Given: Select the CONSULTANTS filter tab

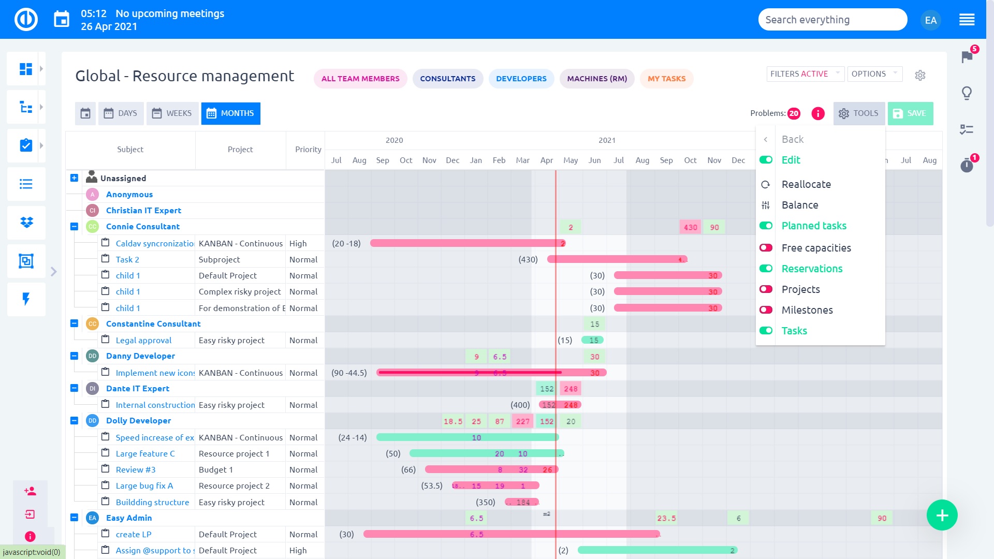Looking at the screenshot, I should (447, 78).
